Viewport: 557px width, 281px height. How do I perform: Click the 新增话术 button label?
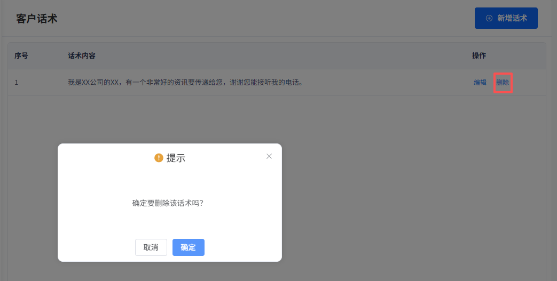click(512, 18)
